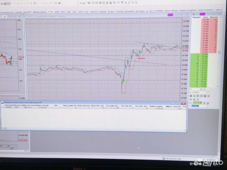This screenshot has width=227, height=170.
Task: Switch to the Сбер tab
Action: coord(51,12)
